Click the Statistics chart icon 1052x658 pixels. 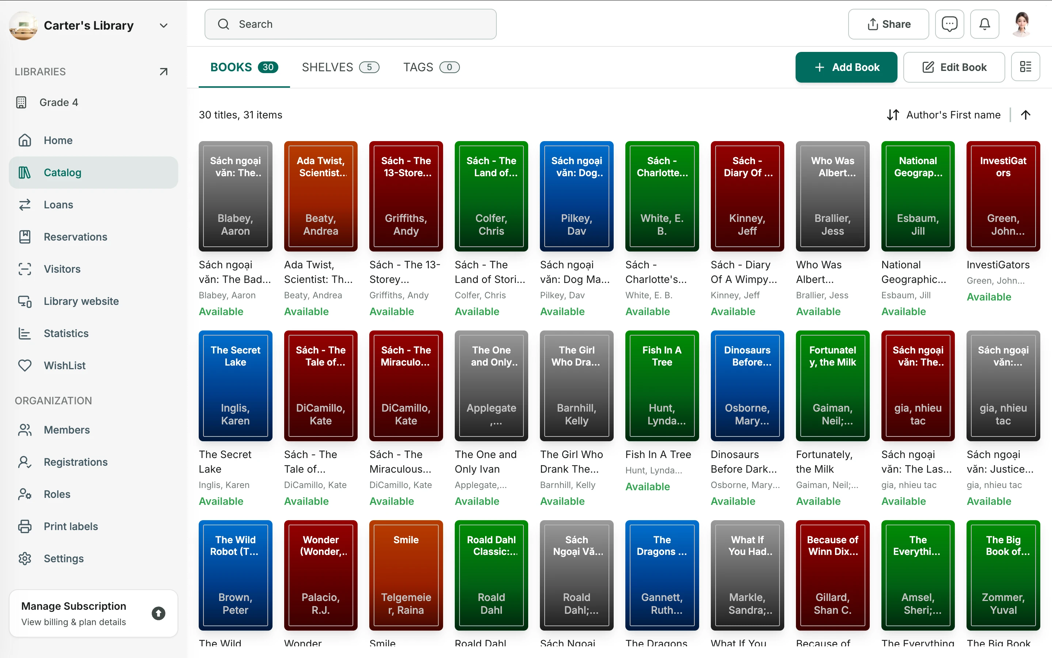pos(25,333)
